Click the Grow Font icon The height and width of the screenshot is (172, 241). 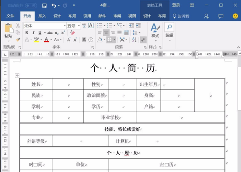pyautogui.click(x=69, y=40)
